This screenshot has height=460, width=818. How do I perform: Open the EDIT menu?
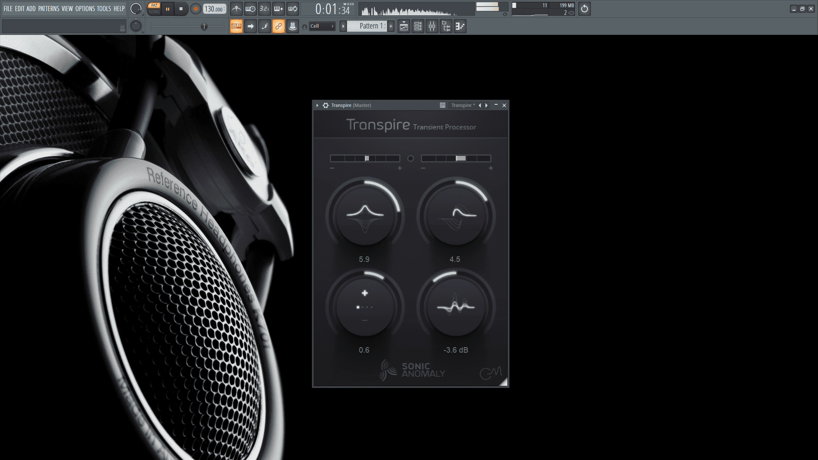click(20, 9)
